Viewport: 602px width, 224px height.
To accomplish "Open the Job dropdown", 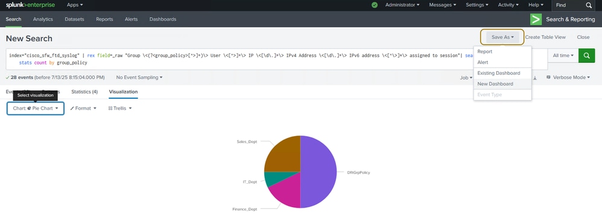I will [466, 78].
